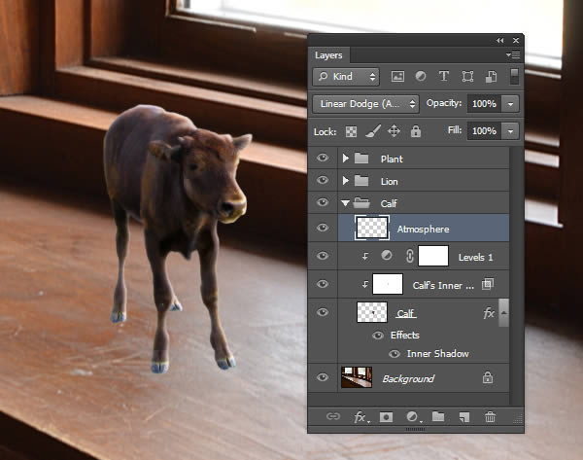Lock transparent pixels icon

[x=351, y=131]
